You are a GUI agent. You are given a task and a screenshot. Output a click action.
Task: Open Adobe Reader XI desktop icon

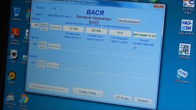pyautogui.click(x=15, y=36)
